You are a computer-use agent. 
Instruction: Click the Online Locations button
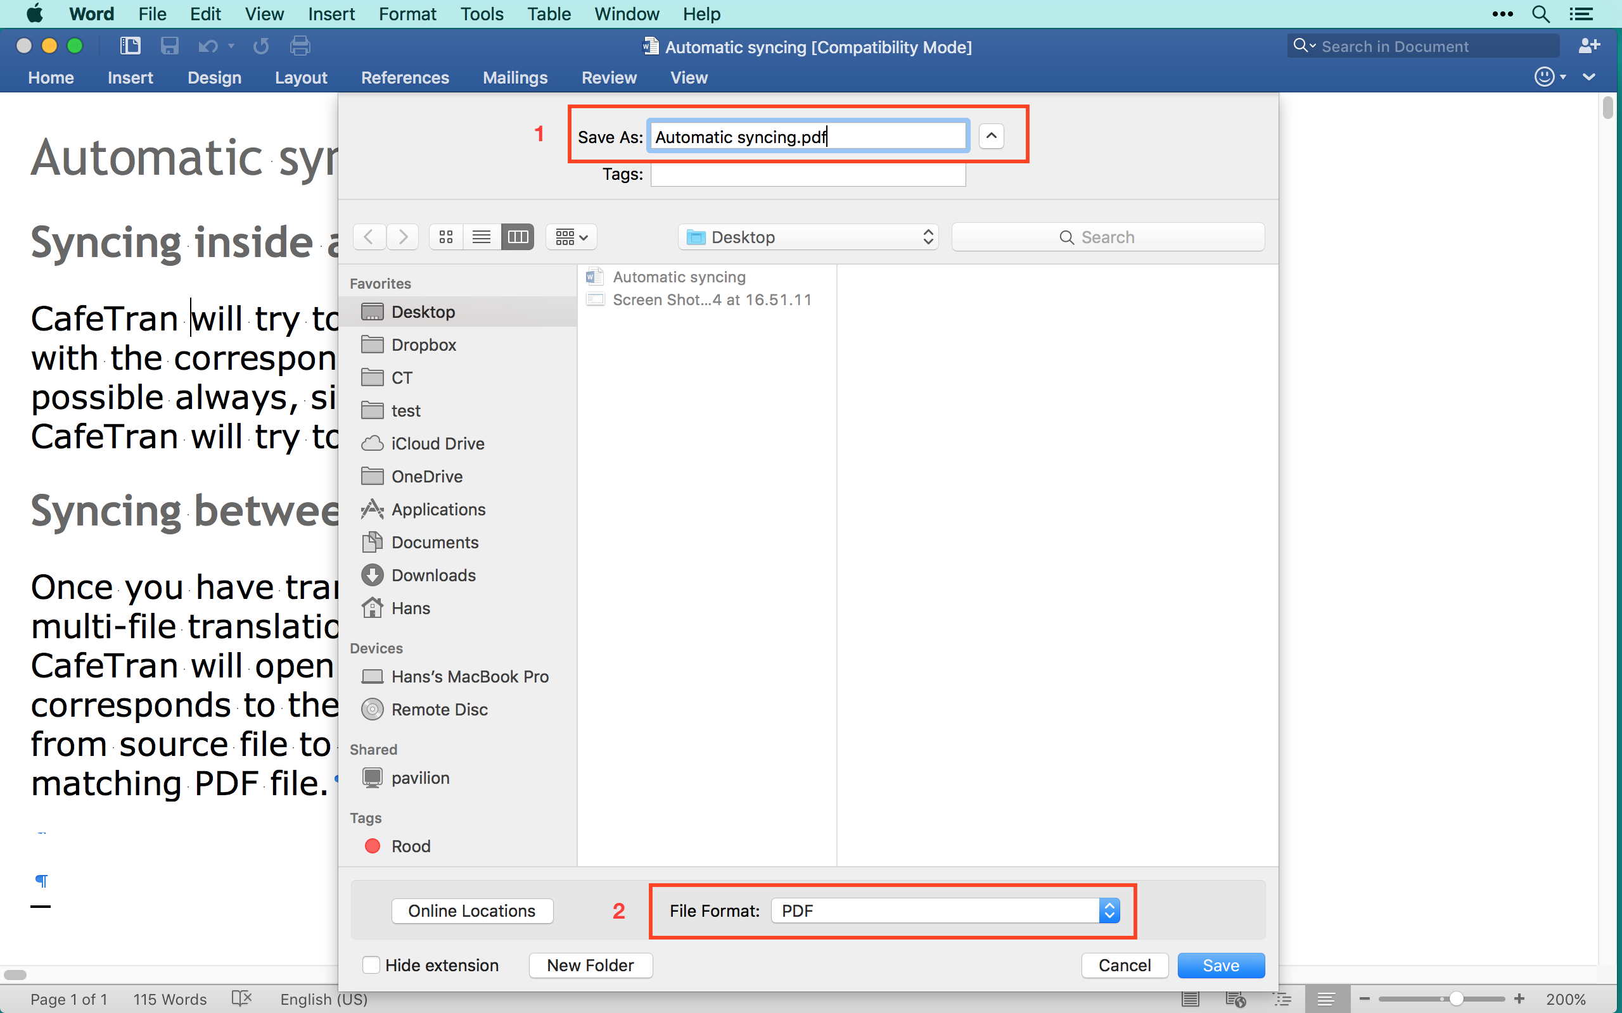(x=472, y=910)
